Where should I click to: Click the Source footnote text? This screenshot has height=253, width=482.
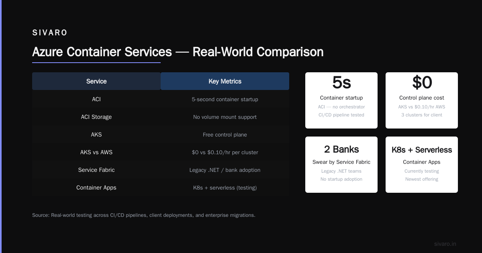(x=144, y=215)
